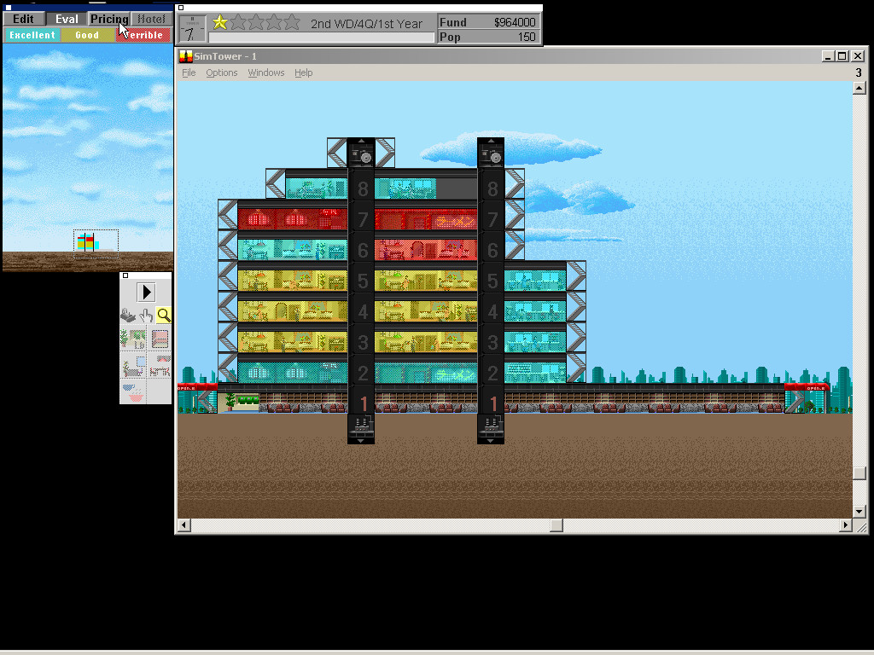Viewport: 874px width, 655px height.
Task: Click the horizontal scrollbar left arrow
Action: [184, 525]
